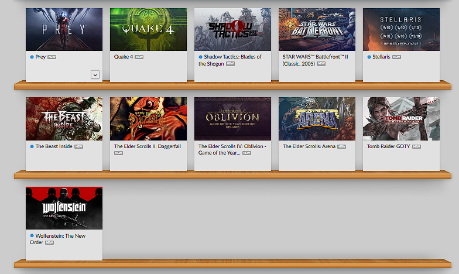Screen dimensions: 459x274
Task: Open the Wolfenstein New Order cover image
Action: click(x=64, y=208)
